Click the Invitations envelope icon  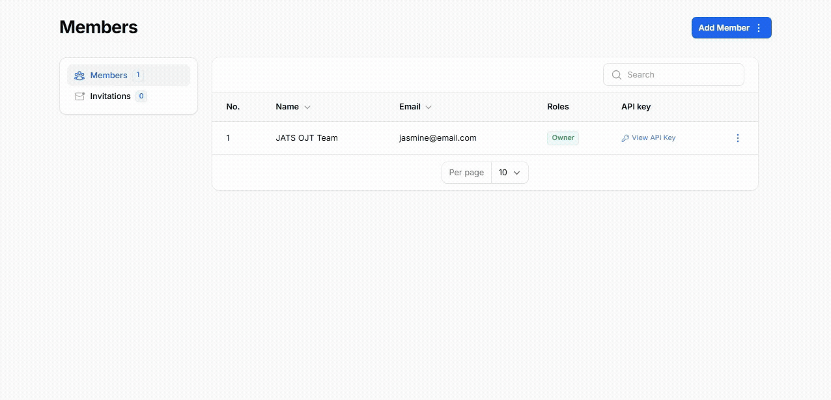(x=79, y=96)
